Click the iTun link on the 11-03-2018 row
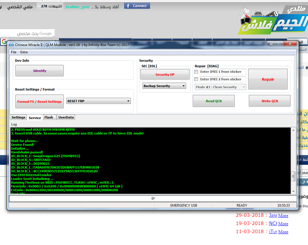308x245 pixels. tap(273, 232)
